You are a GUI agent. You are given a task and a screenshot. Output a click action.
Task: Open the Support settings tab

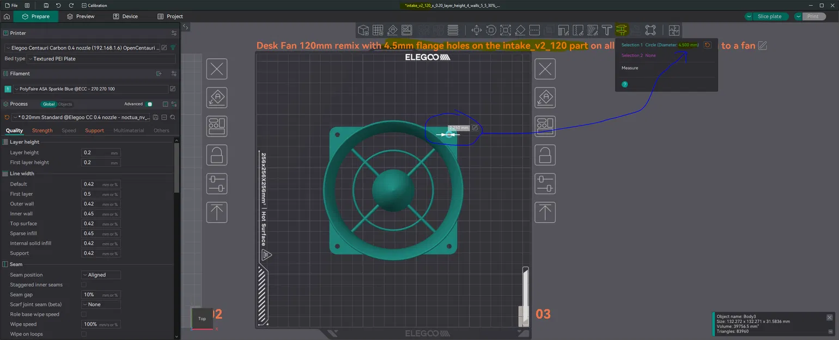click(94, 131)
